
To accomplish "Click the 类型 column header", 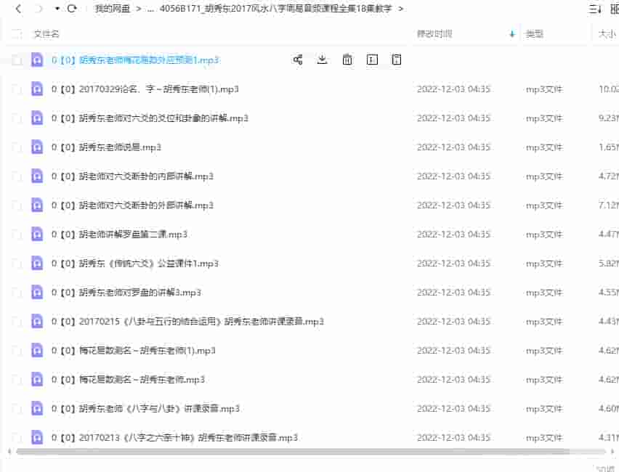I will 534,33.
